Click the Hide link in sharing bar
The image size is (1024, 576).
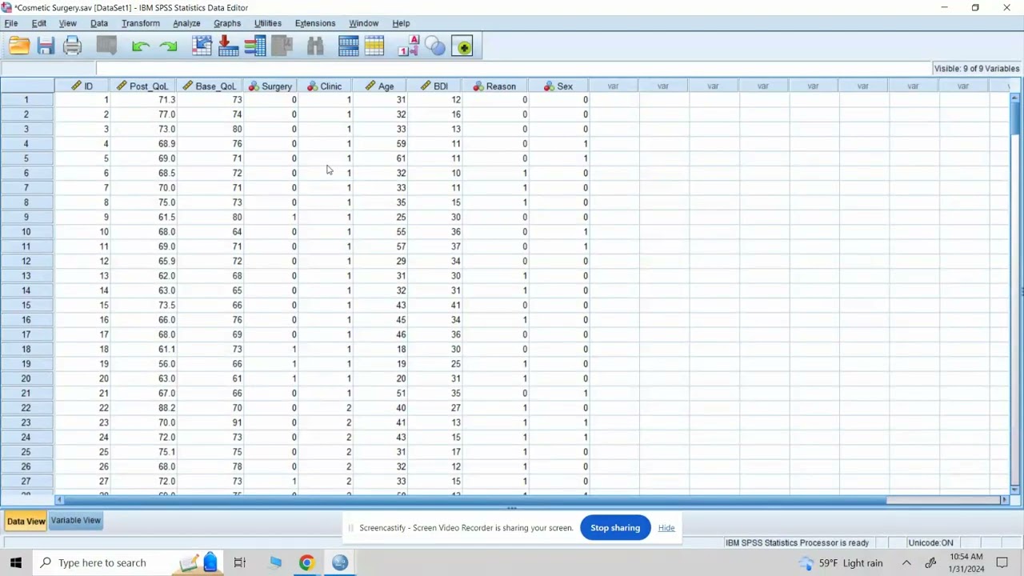[666, 528]
